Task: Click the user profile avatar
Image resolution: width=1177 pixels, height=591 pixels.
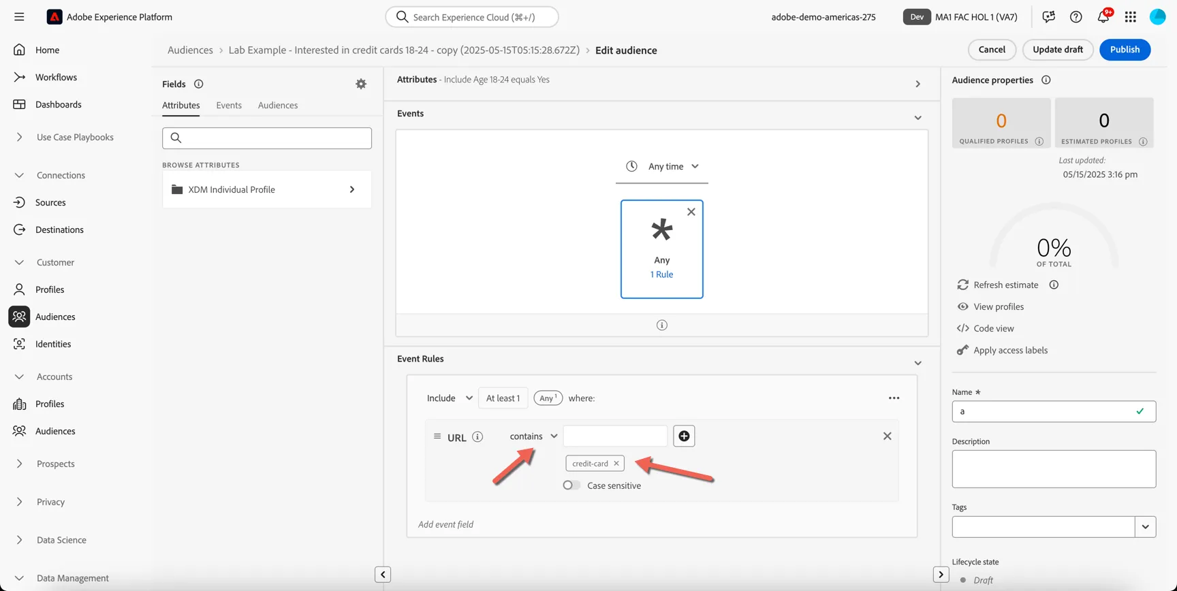Action: (x=1157, y=17)
